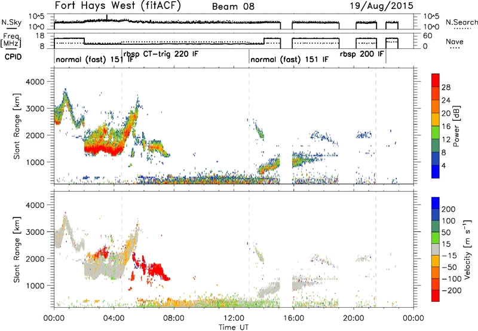
Task: Click the 'Time UT' axis label
Action: (234, 327)
